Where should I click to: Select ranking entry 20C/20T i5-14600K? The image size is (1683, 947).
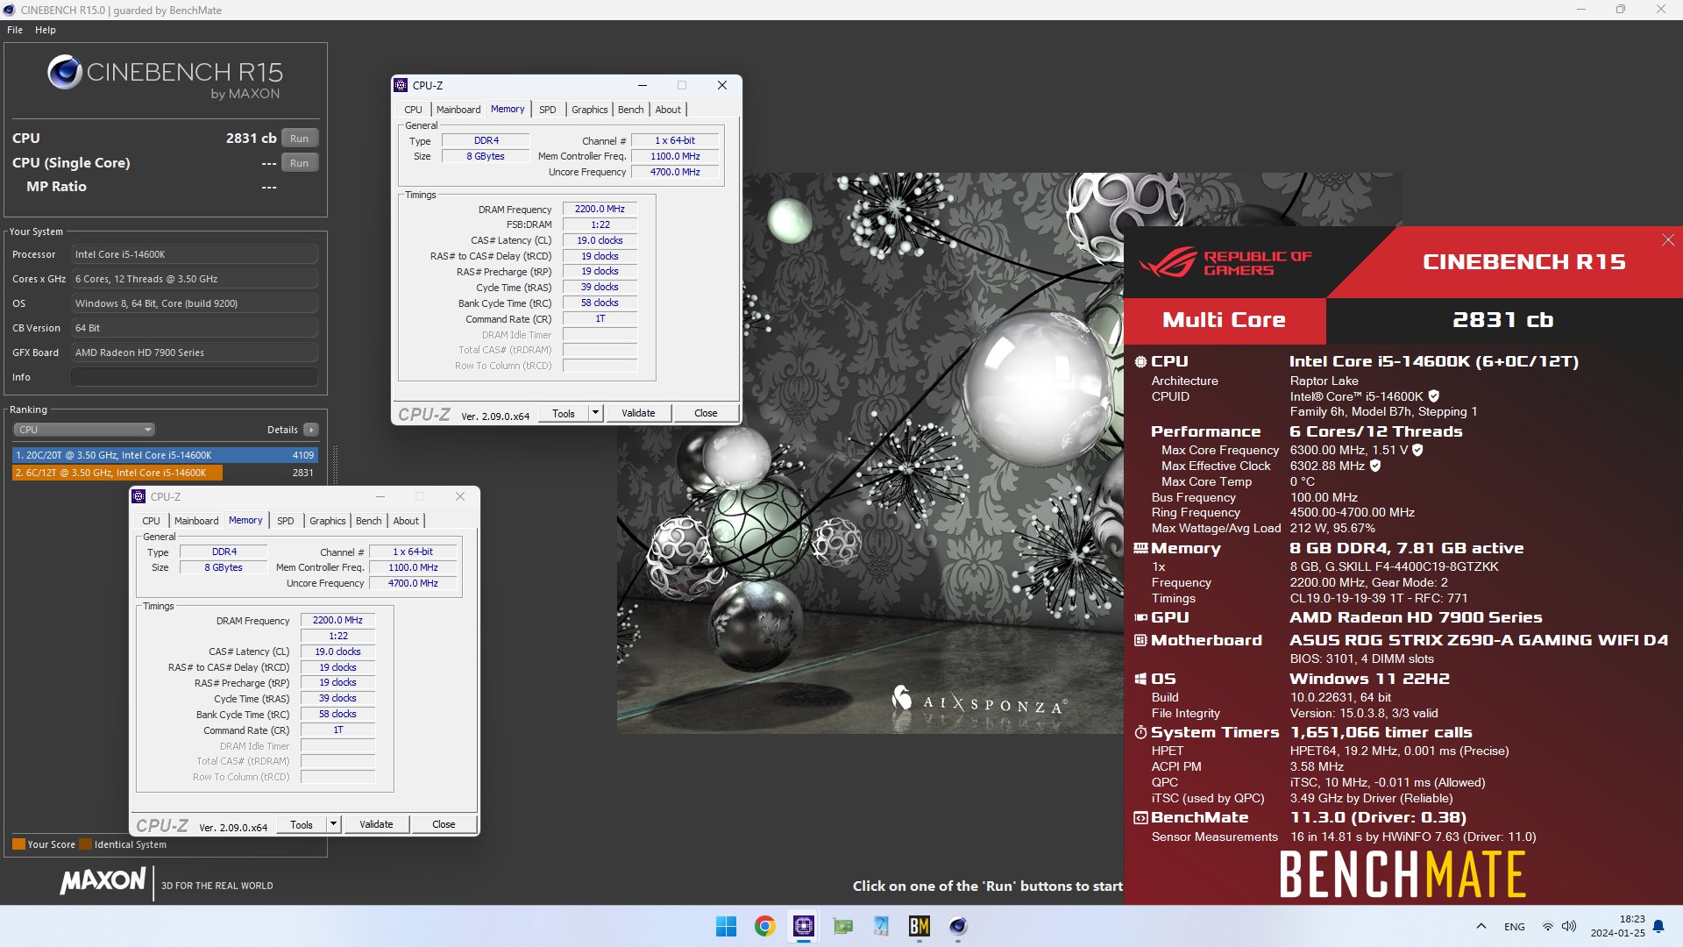point(165,455)
